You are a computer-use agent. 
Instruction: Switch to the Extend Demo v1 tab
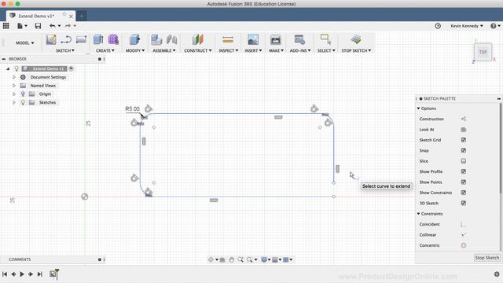(36, 16)
